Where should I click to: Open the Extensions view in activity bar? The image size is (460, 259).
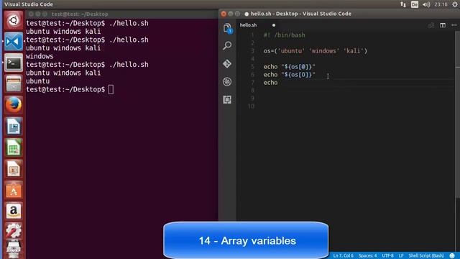click(227, 99)
